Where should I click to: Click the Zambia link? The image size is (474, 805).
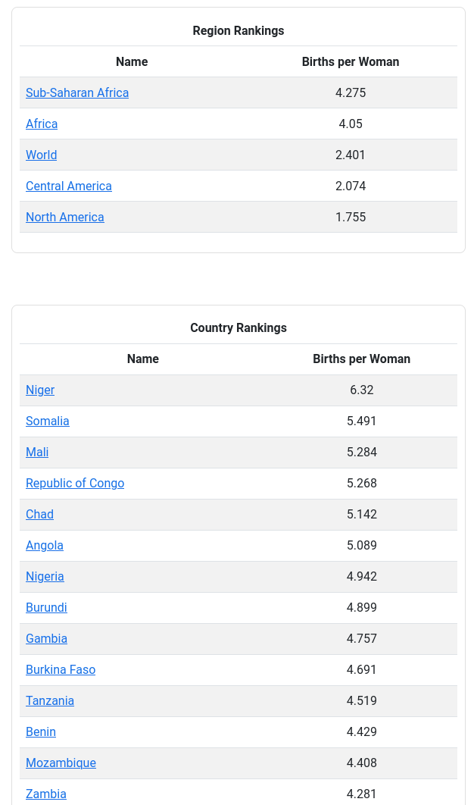pos(45,794)
